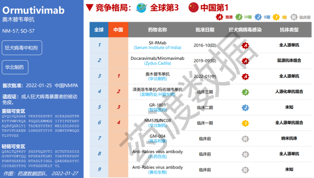
Task: Click the 首次批准 2022-01-25 line
Action: click(x=40, y=86)
